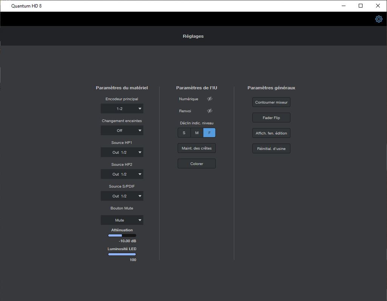Image resolution: width=387 pixels, height=301 pixels.
Task: Enable Contourner mixeur bypass
Action: coord(271,102)
